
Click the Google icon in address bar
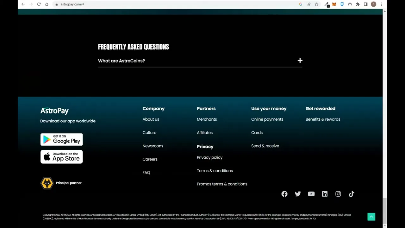point(301,4)
